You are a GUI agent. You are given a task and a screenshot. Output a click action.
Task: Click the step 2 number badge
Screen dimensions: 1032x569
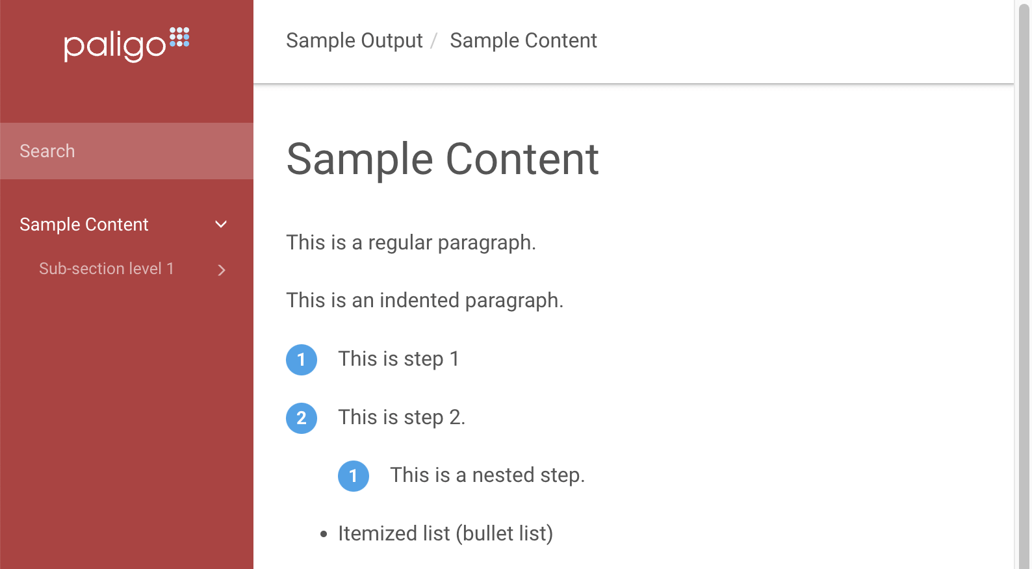[x=302, y=418]
